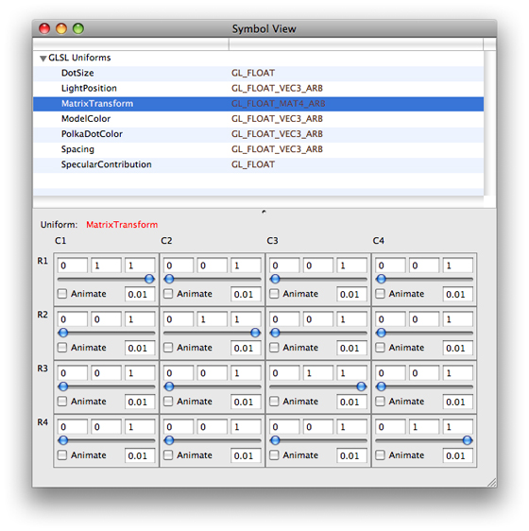
Task: Enable Animate checkbox in R3 C4 cell
Action: (381, 402)
